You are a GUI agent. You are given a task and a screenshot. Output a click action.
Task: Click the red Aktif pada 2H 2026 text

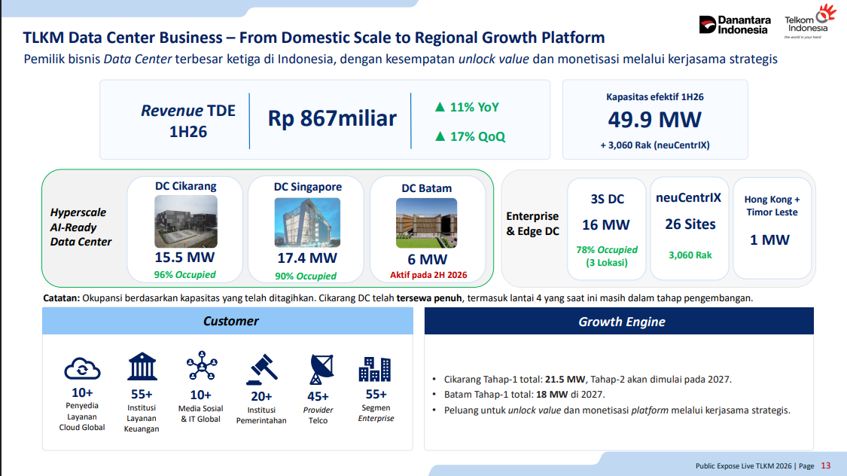pyautogui.click(x=428, y=275)
